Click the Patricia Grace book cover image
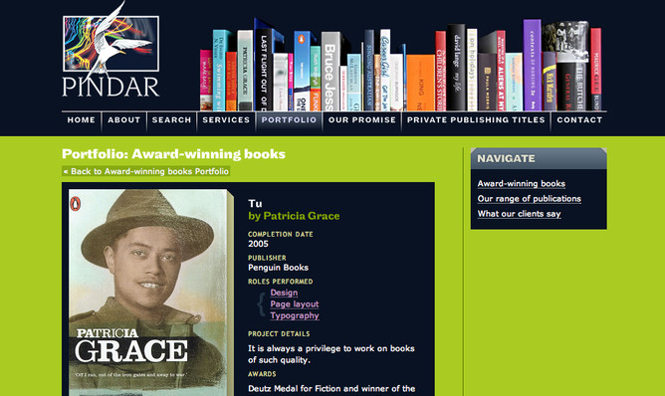665x396 pixels. (151, 293)
